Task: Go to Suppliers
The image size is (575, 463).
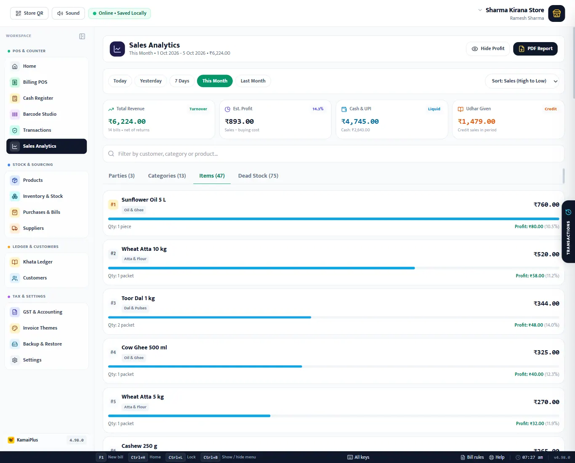Action: pyautogui.click(x=46, y=228)
